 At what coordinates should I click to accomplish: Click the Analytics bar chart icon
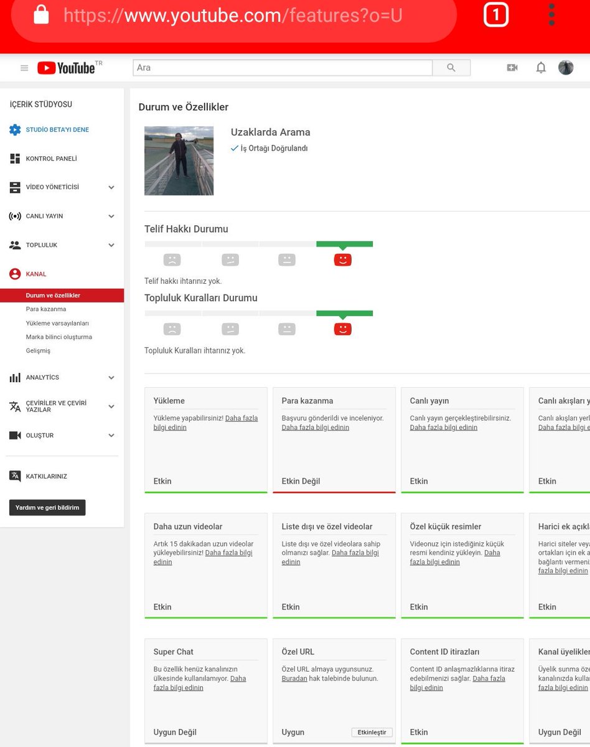15,377
